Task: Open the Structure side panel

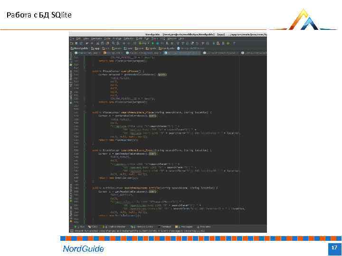Action: [x=71, y=78]
